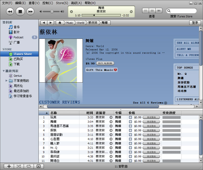Skip to next track with fast-forward button
This screenshot has height=170, width=203.
click(x=30, y=12)
